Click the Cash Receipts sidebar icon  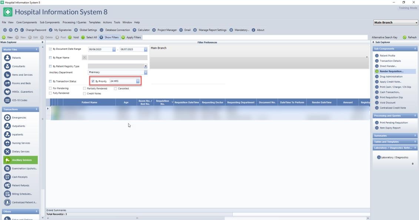tap(7, 177)
